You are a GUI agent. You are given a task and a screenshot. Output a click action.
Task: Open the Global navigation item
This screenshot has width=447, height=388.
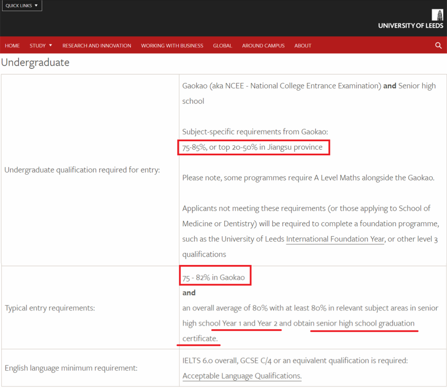(222, 46)
